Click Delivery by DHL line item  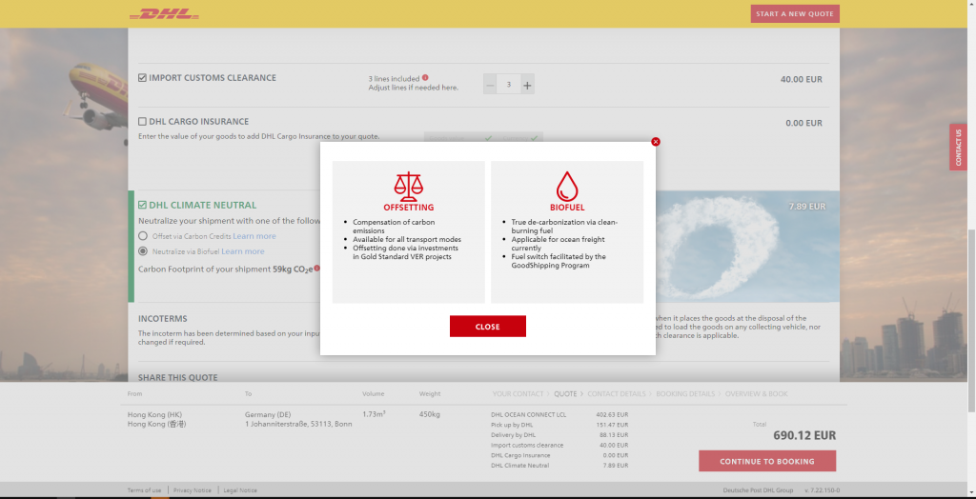(x=513, y=435)
